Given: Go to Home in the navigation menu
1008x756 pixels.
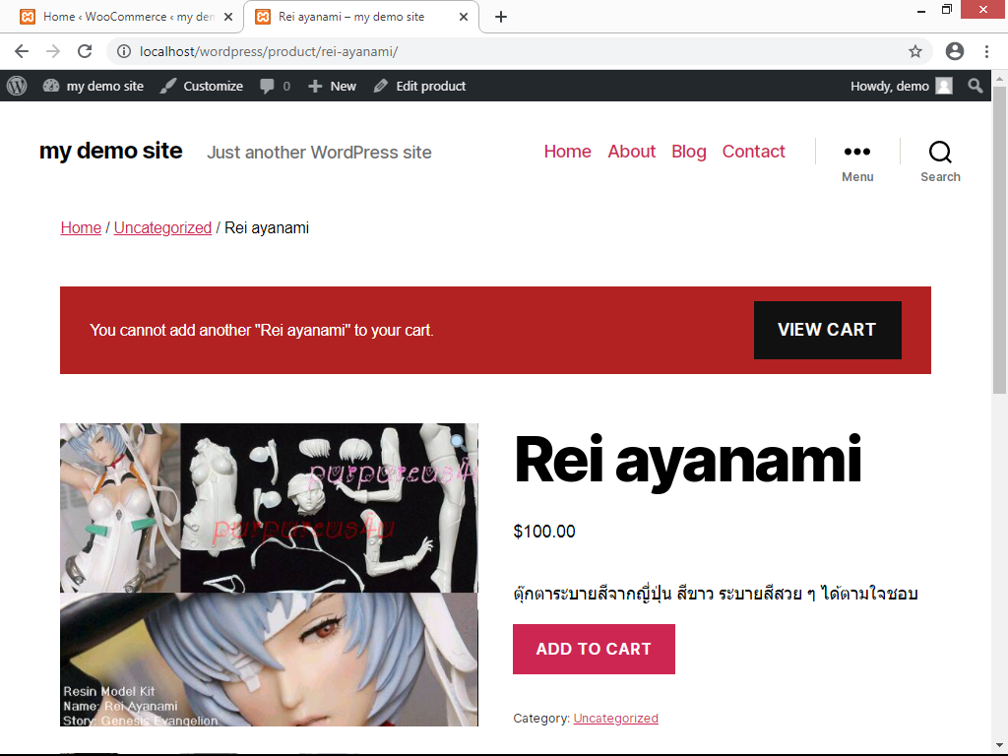Looking at the screenshot, I should tap(568, 152).
